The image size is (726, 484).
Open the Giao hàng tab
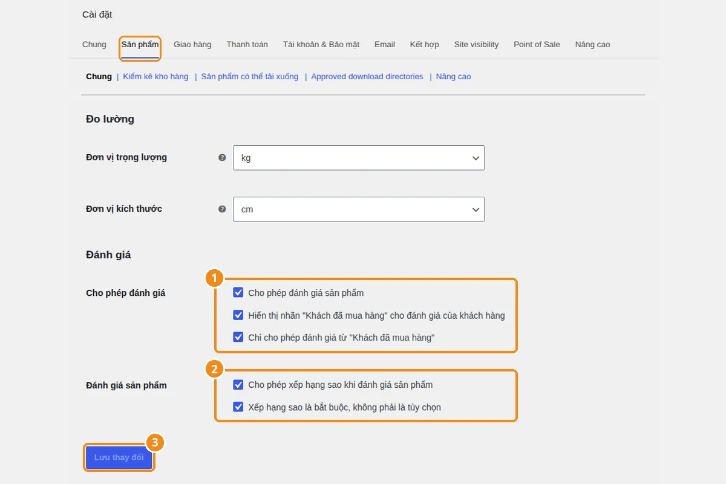[192, 44]
